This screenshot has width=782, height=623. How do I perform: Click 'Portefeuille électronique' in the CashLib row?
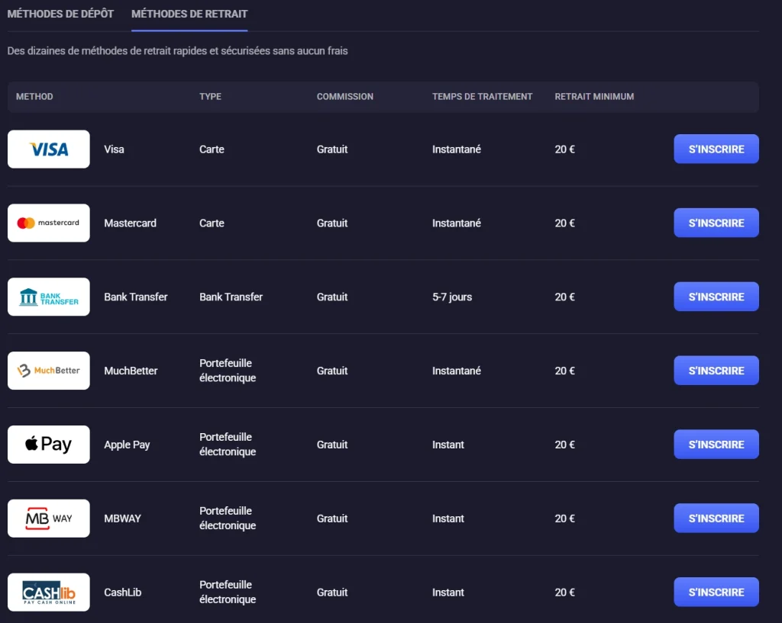228,592
